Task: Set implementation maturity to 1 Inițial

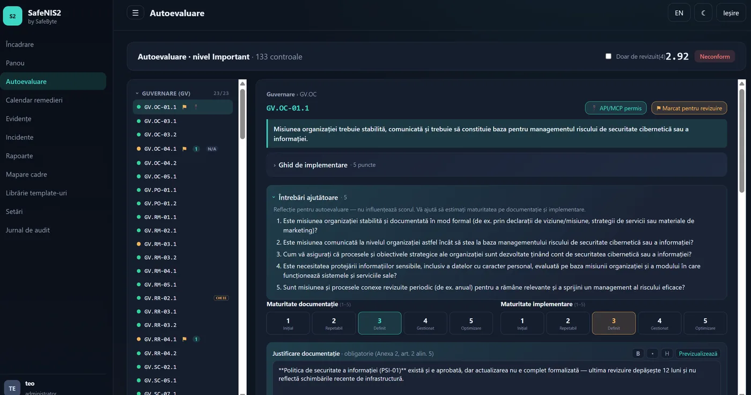Action: [522, 323]
